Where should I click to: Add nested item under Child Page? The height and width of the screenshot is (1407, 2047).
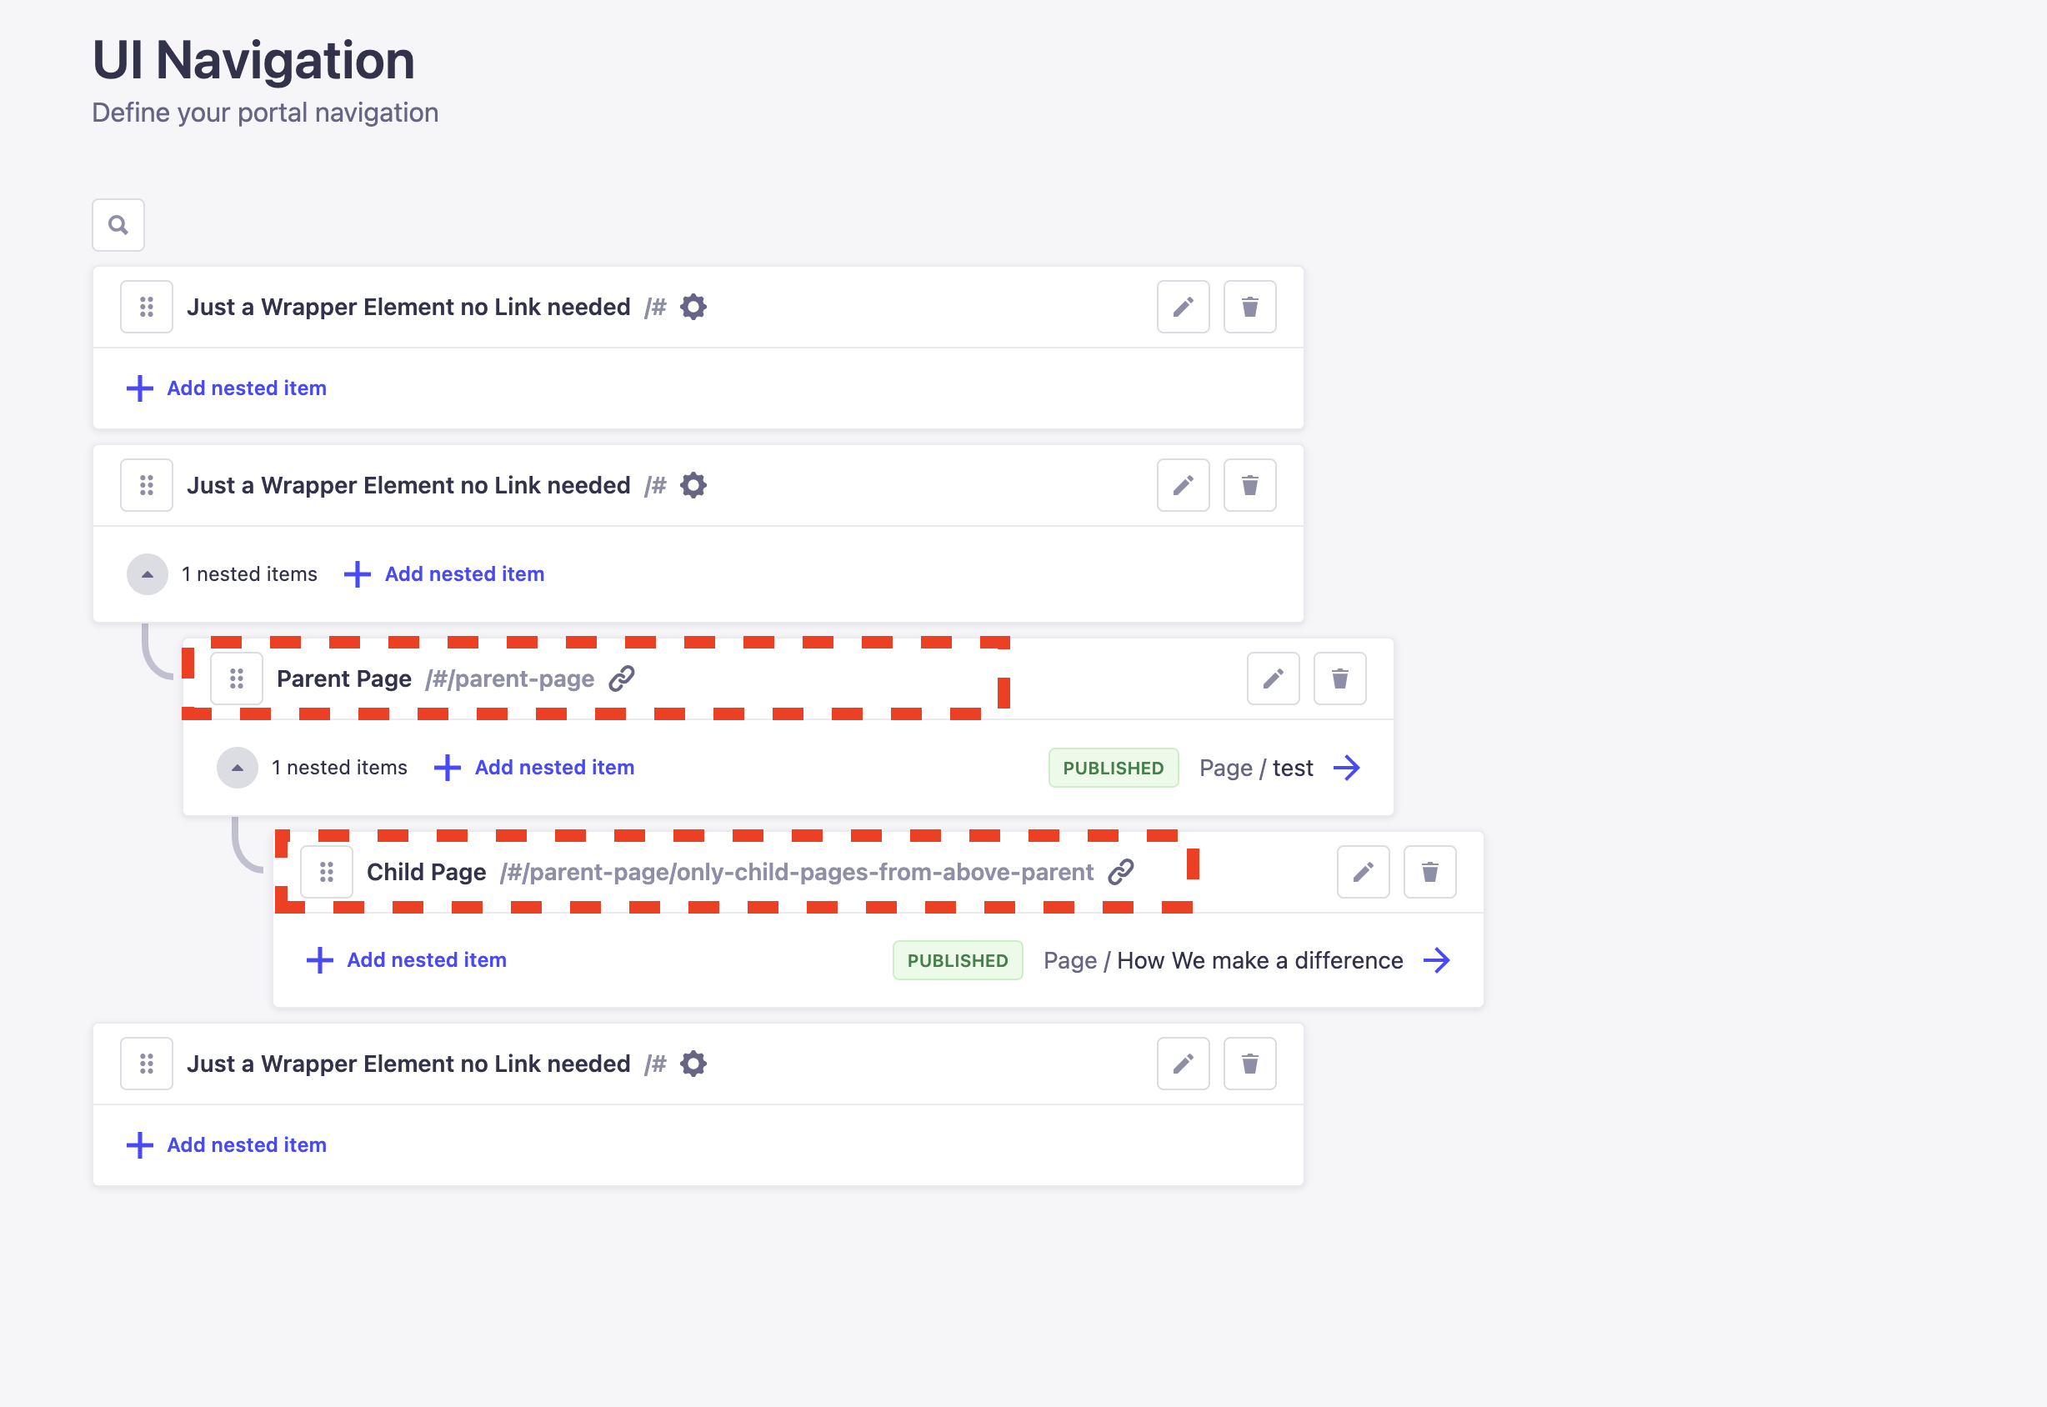pyautogui.click(x=406, y=960)
